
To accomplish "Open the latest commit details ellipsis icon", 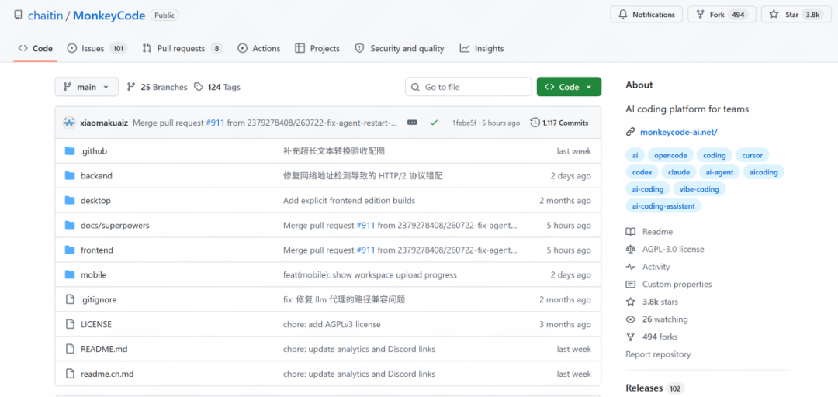I will pos(412,123).
